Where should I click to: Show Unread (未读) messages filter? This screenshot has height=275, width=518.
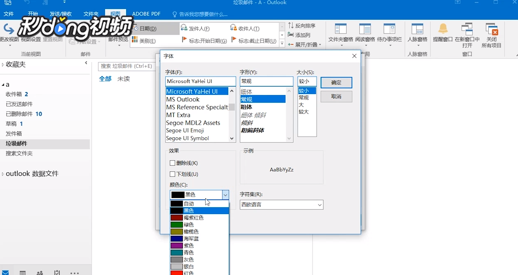point(124,79)
